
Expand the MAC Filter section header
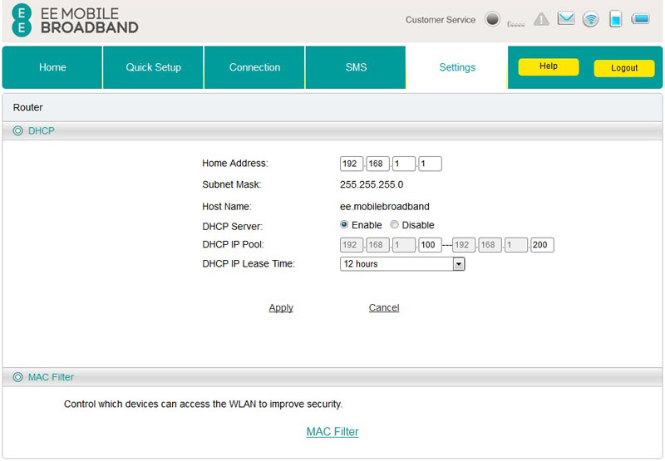coord(332,377)
